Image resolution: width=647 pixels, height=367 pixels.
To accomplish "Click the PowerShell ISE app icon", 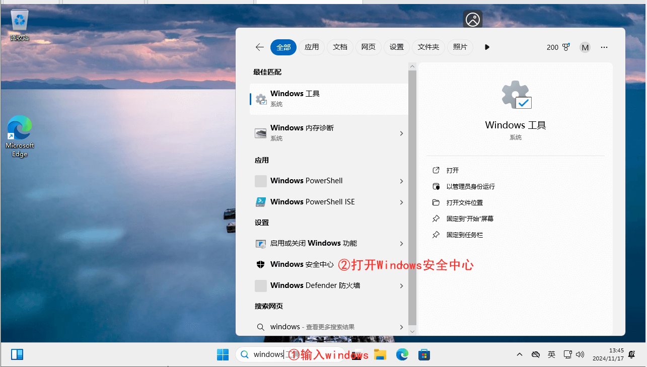I will [x=261, y=202].
